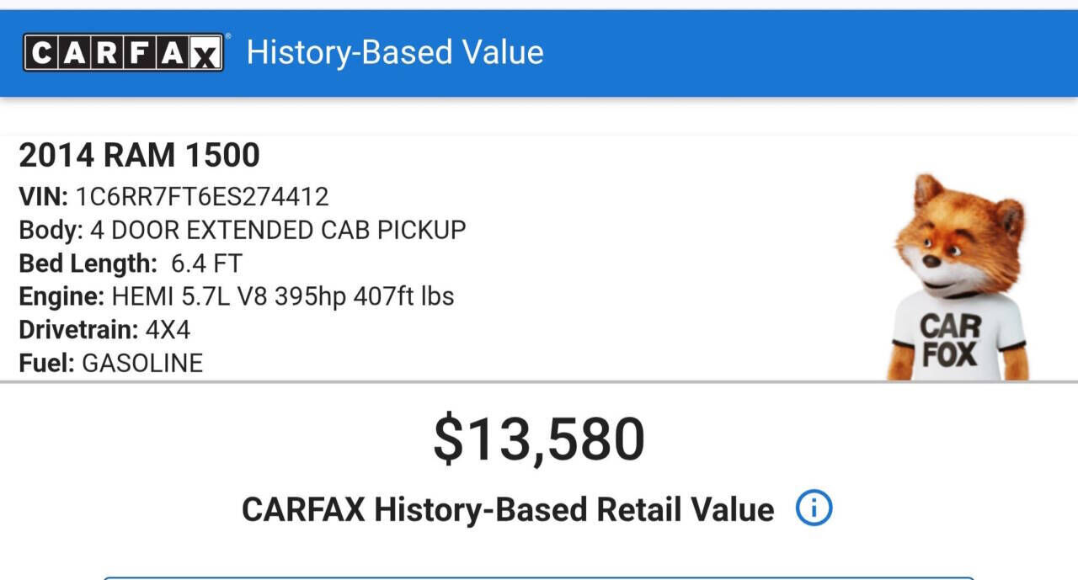This screenshot has height=580, width=1078.
Task: Click the CAR FOX text on mascot's shirt
Action: point(949,340)
